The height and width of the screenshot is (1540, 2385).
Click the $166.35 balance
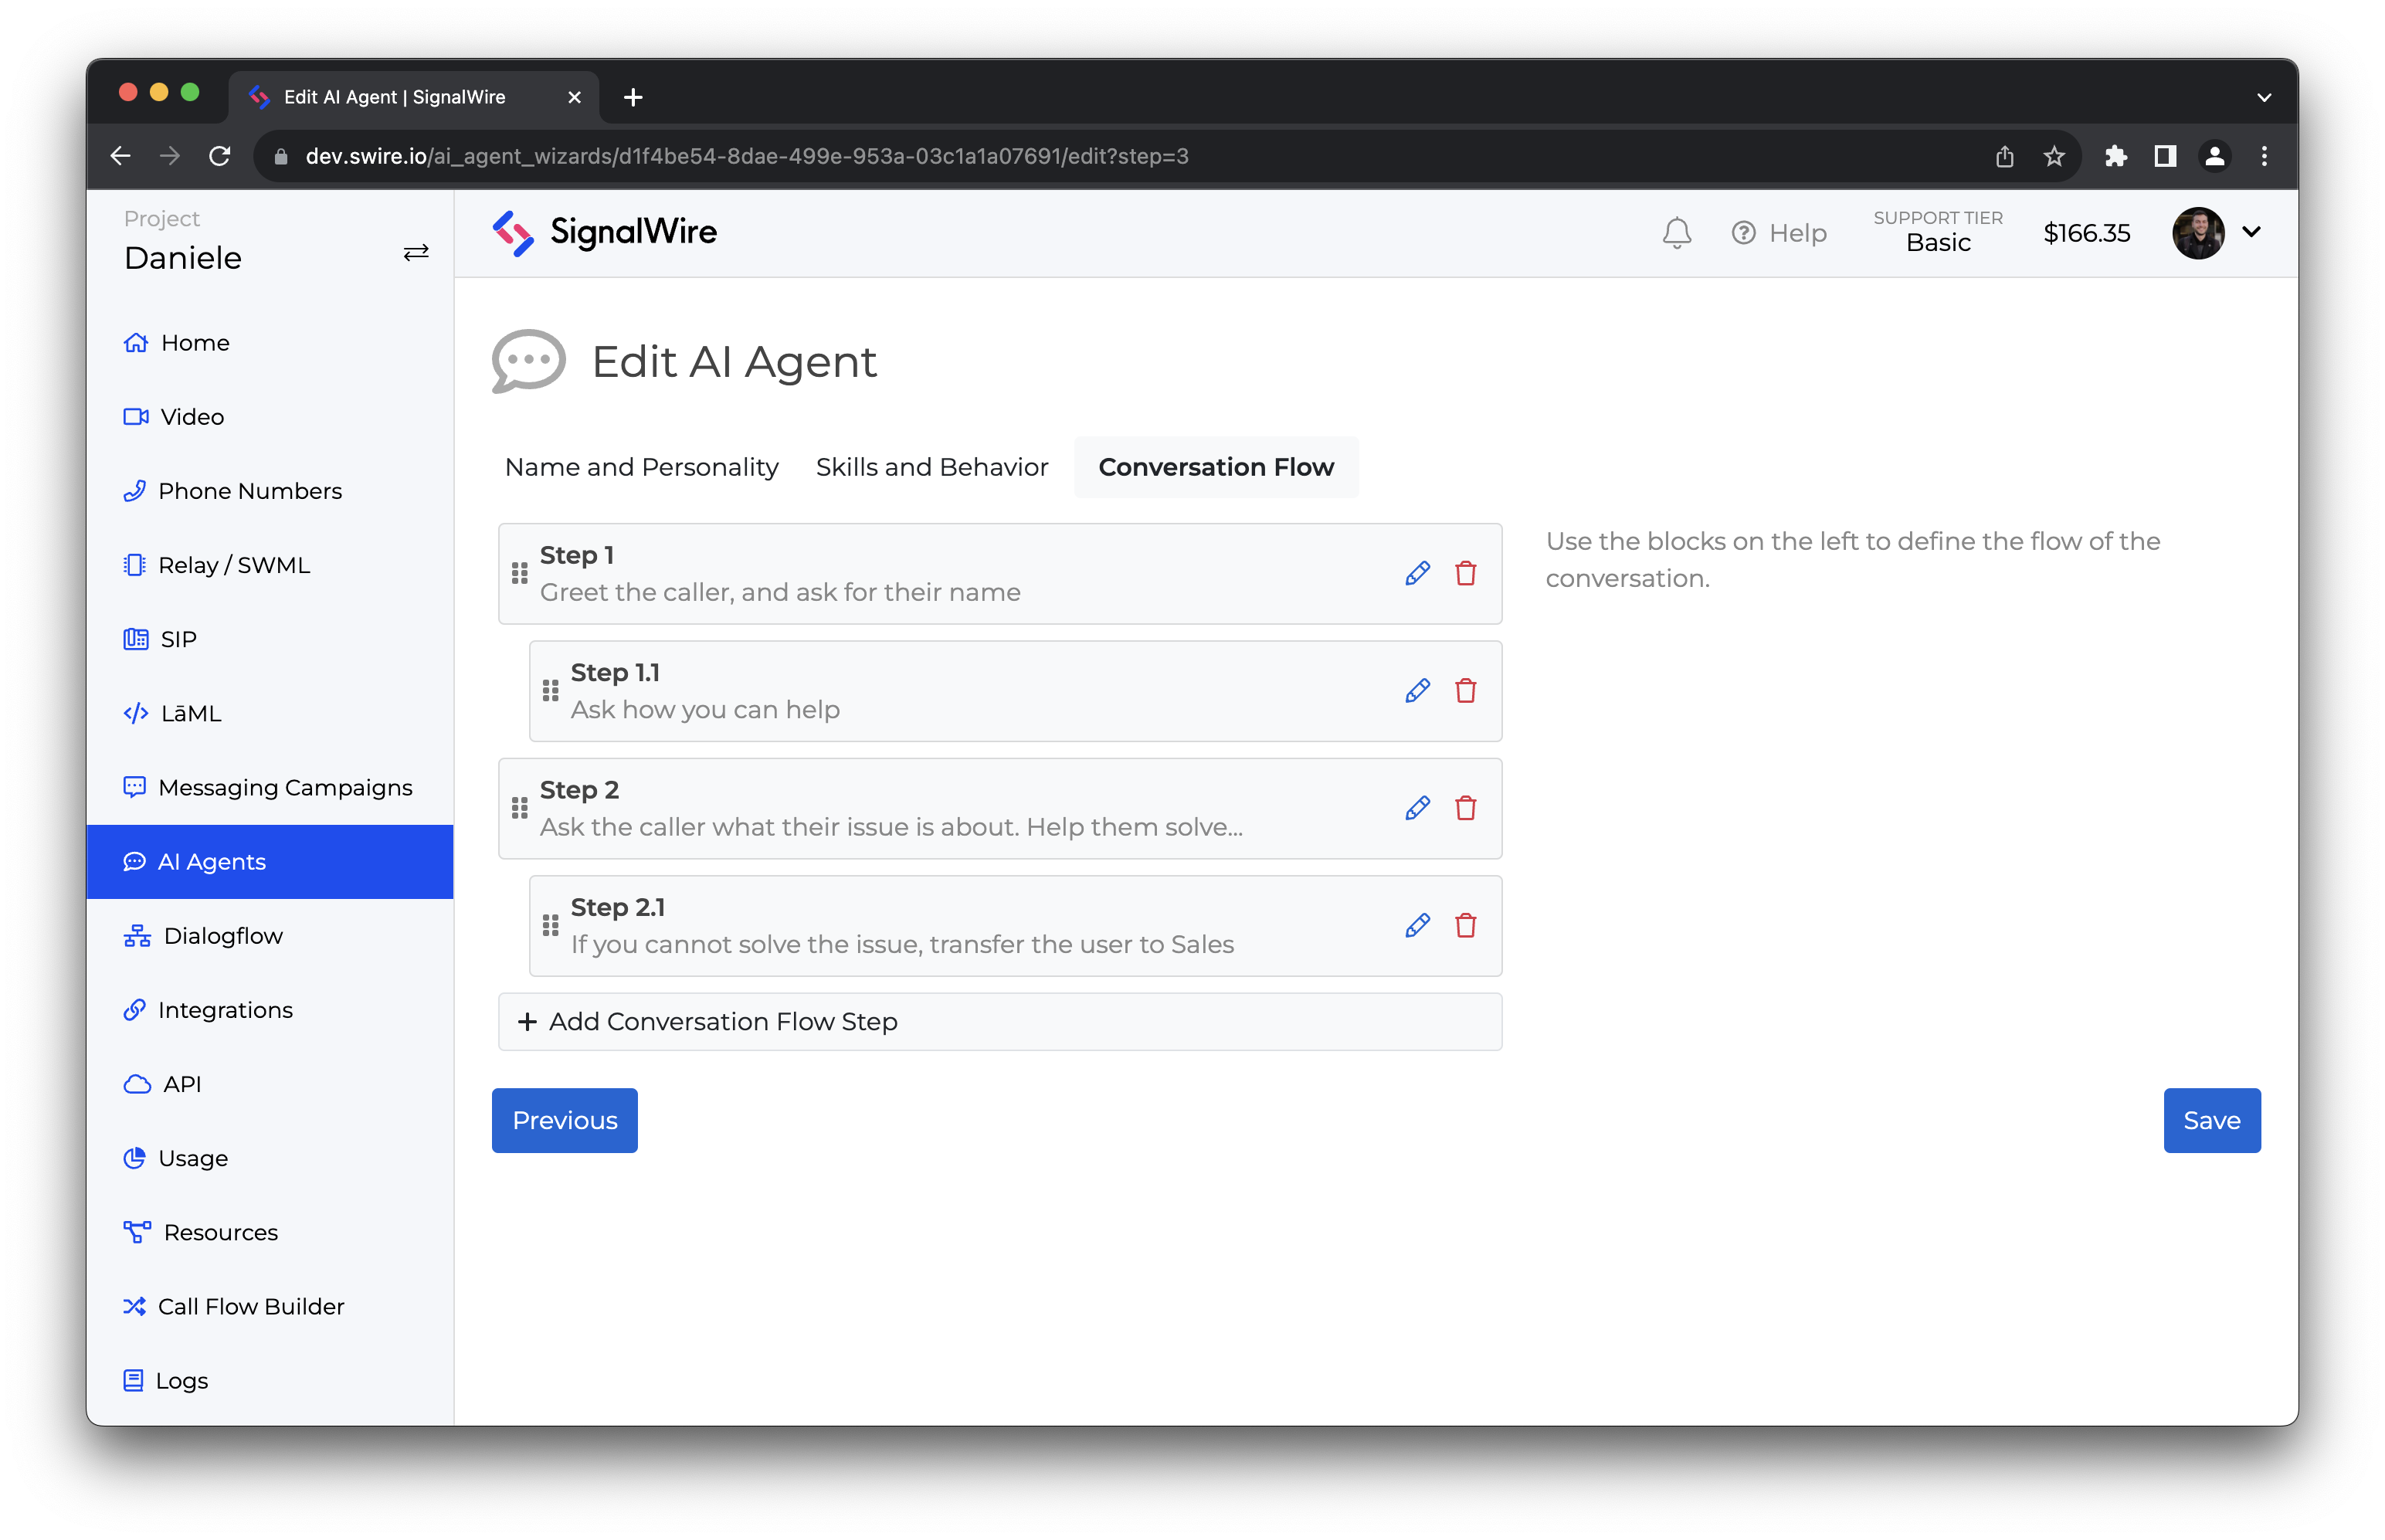click(x=2086, y=233)
